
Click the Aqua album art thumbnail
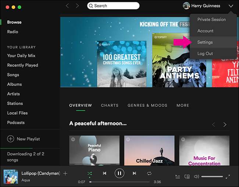click(11, 177)
